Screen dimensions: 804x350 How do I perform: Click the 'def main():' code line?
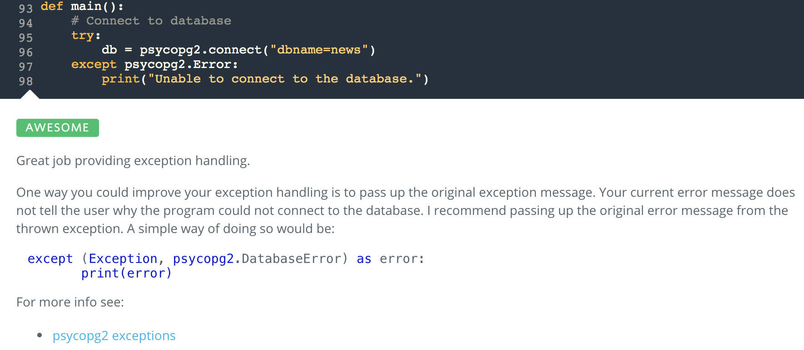82,7
